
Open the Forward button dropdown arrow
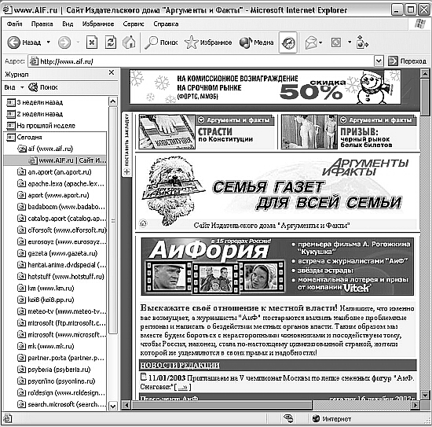(x=78, y=42)
